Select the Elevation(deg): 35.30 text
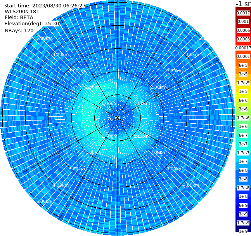 (32, 24)
